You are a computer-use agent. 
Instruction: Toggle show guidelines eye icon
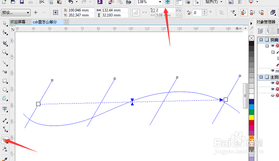click(197, 2)
